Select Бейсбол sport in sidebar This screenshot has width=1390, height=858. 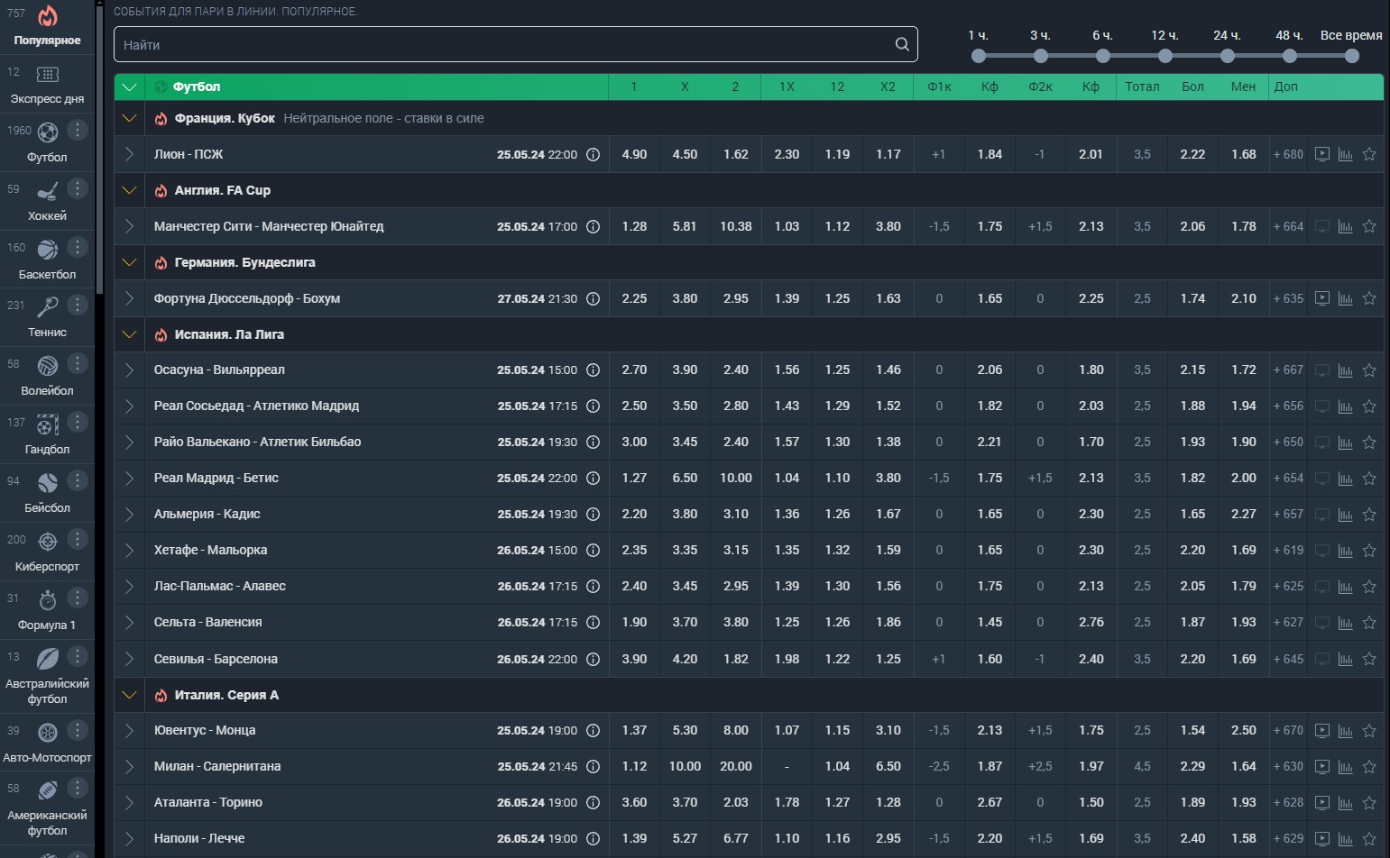click(47, 493)
